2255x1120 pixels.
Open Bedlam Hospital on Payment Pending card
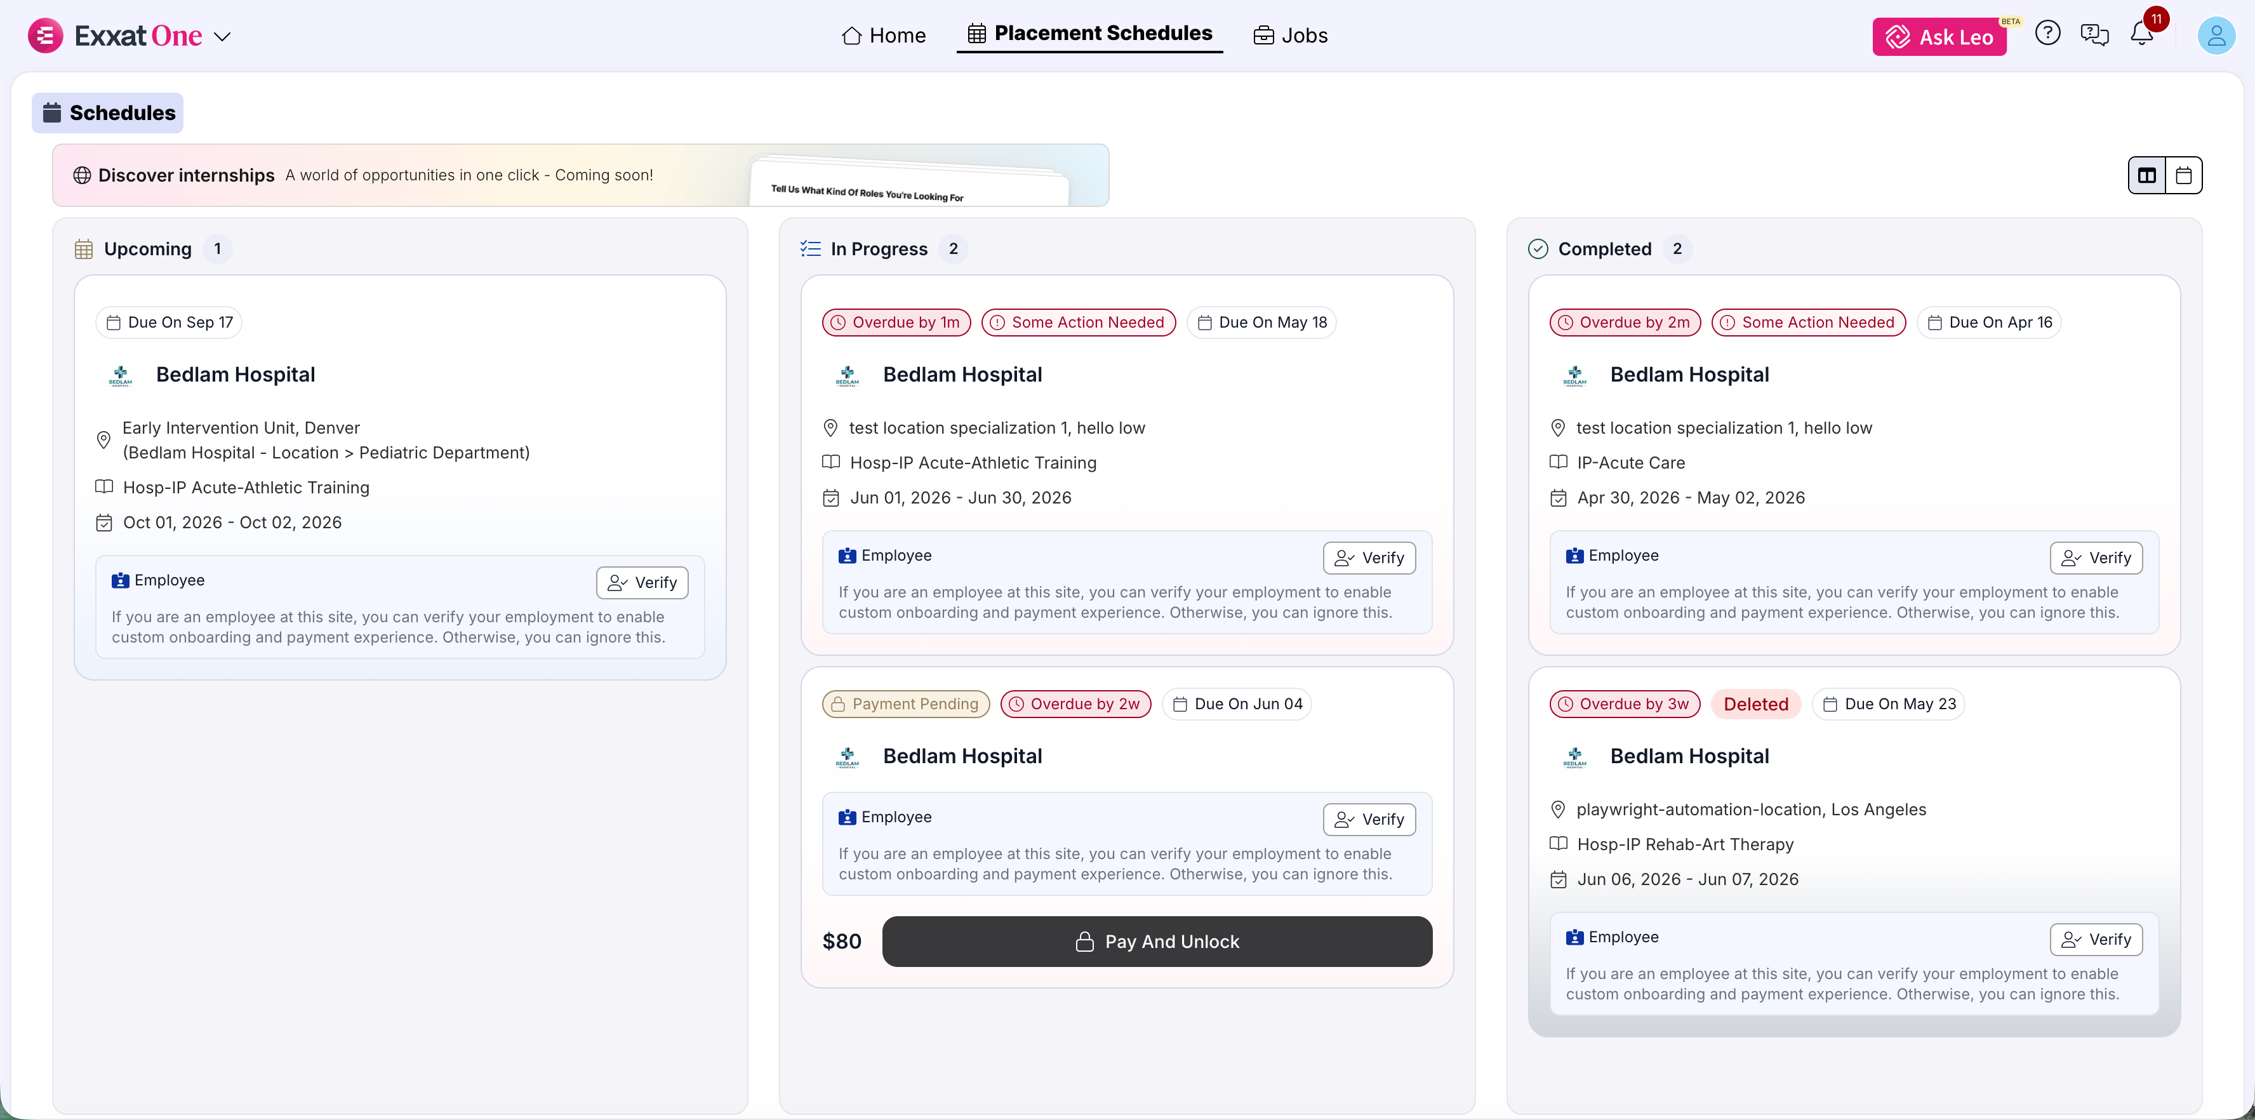(x=962, y=757)
